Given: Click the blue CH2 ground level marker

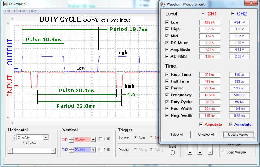Looking at the screenshot, I should [16, 68].
